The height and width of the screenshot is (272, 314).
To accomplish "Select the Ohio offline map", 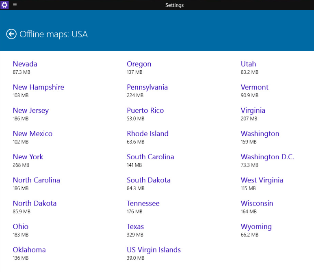I will [21, 227].
